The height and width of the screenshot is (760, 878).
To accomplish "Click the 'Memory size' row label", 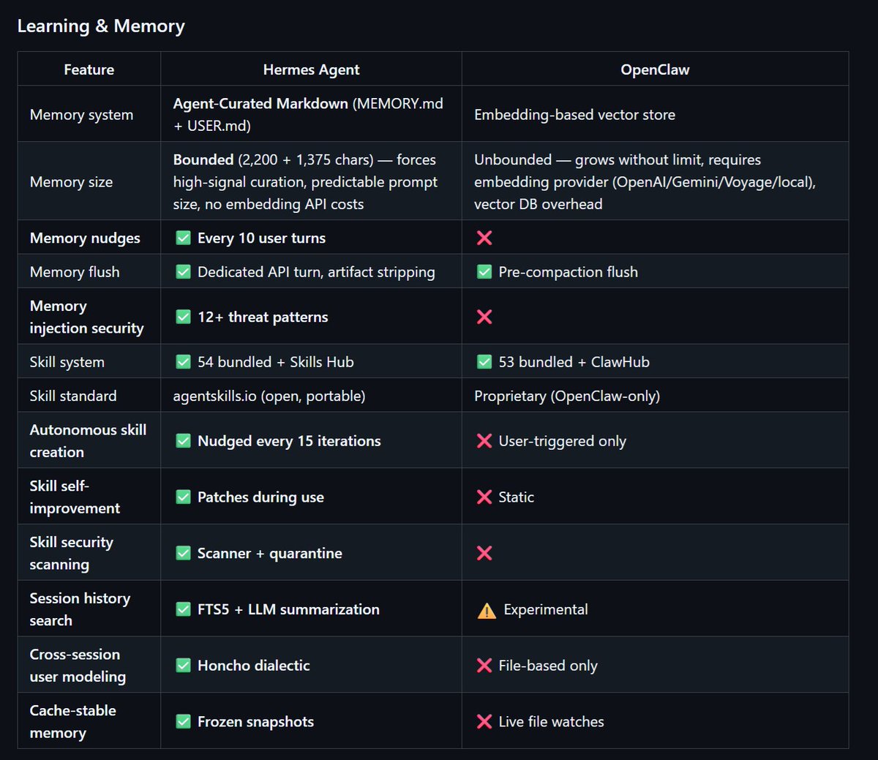I will click(71, 182).
